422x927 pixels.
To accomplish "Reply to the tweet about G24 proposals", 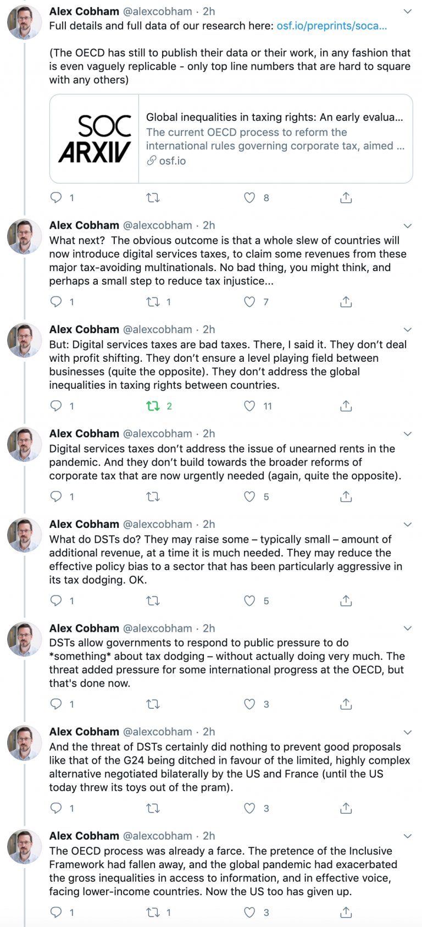I will 56,808.
